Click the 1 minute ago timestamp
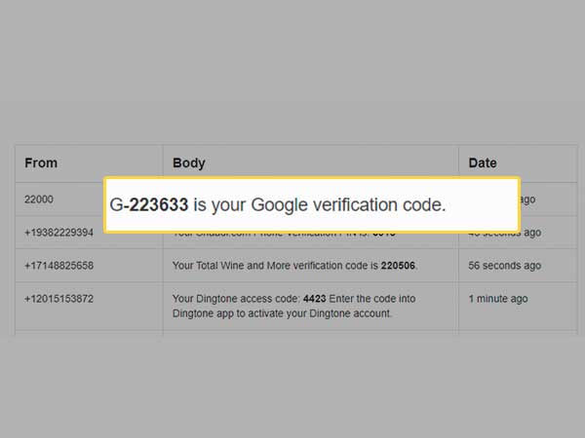The height and width of the screenshot is (438, 585). [498, 299]
